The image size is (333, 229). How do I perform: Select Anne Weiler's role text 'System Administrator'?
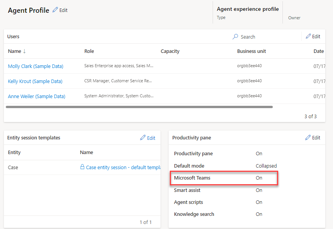coord(104,96)
